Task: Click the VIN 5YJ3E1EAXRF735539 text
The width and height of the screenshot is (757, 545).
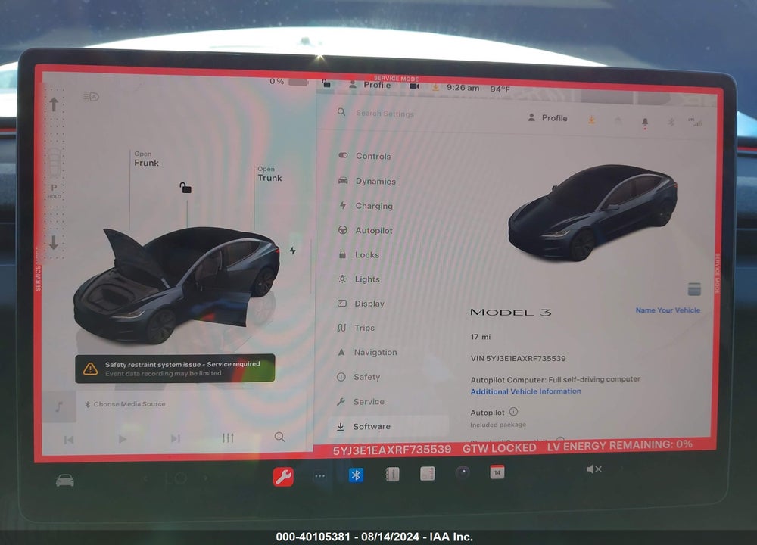Action: (518, 358)
